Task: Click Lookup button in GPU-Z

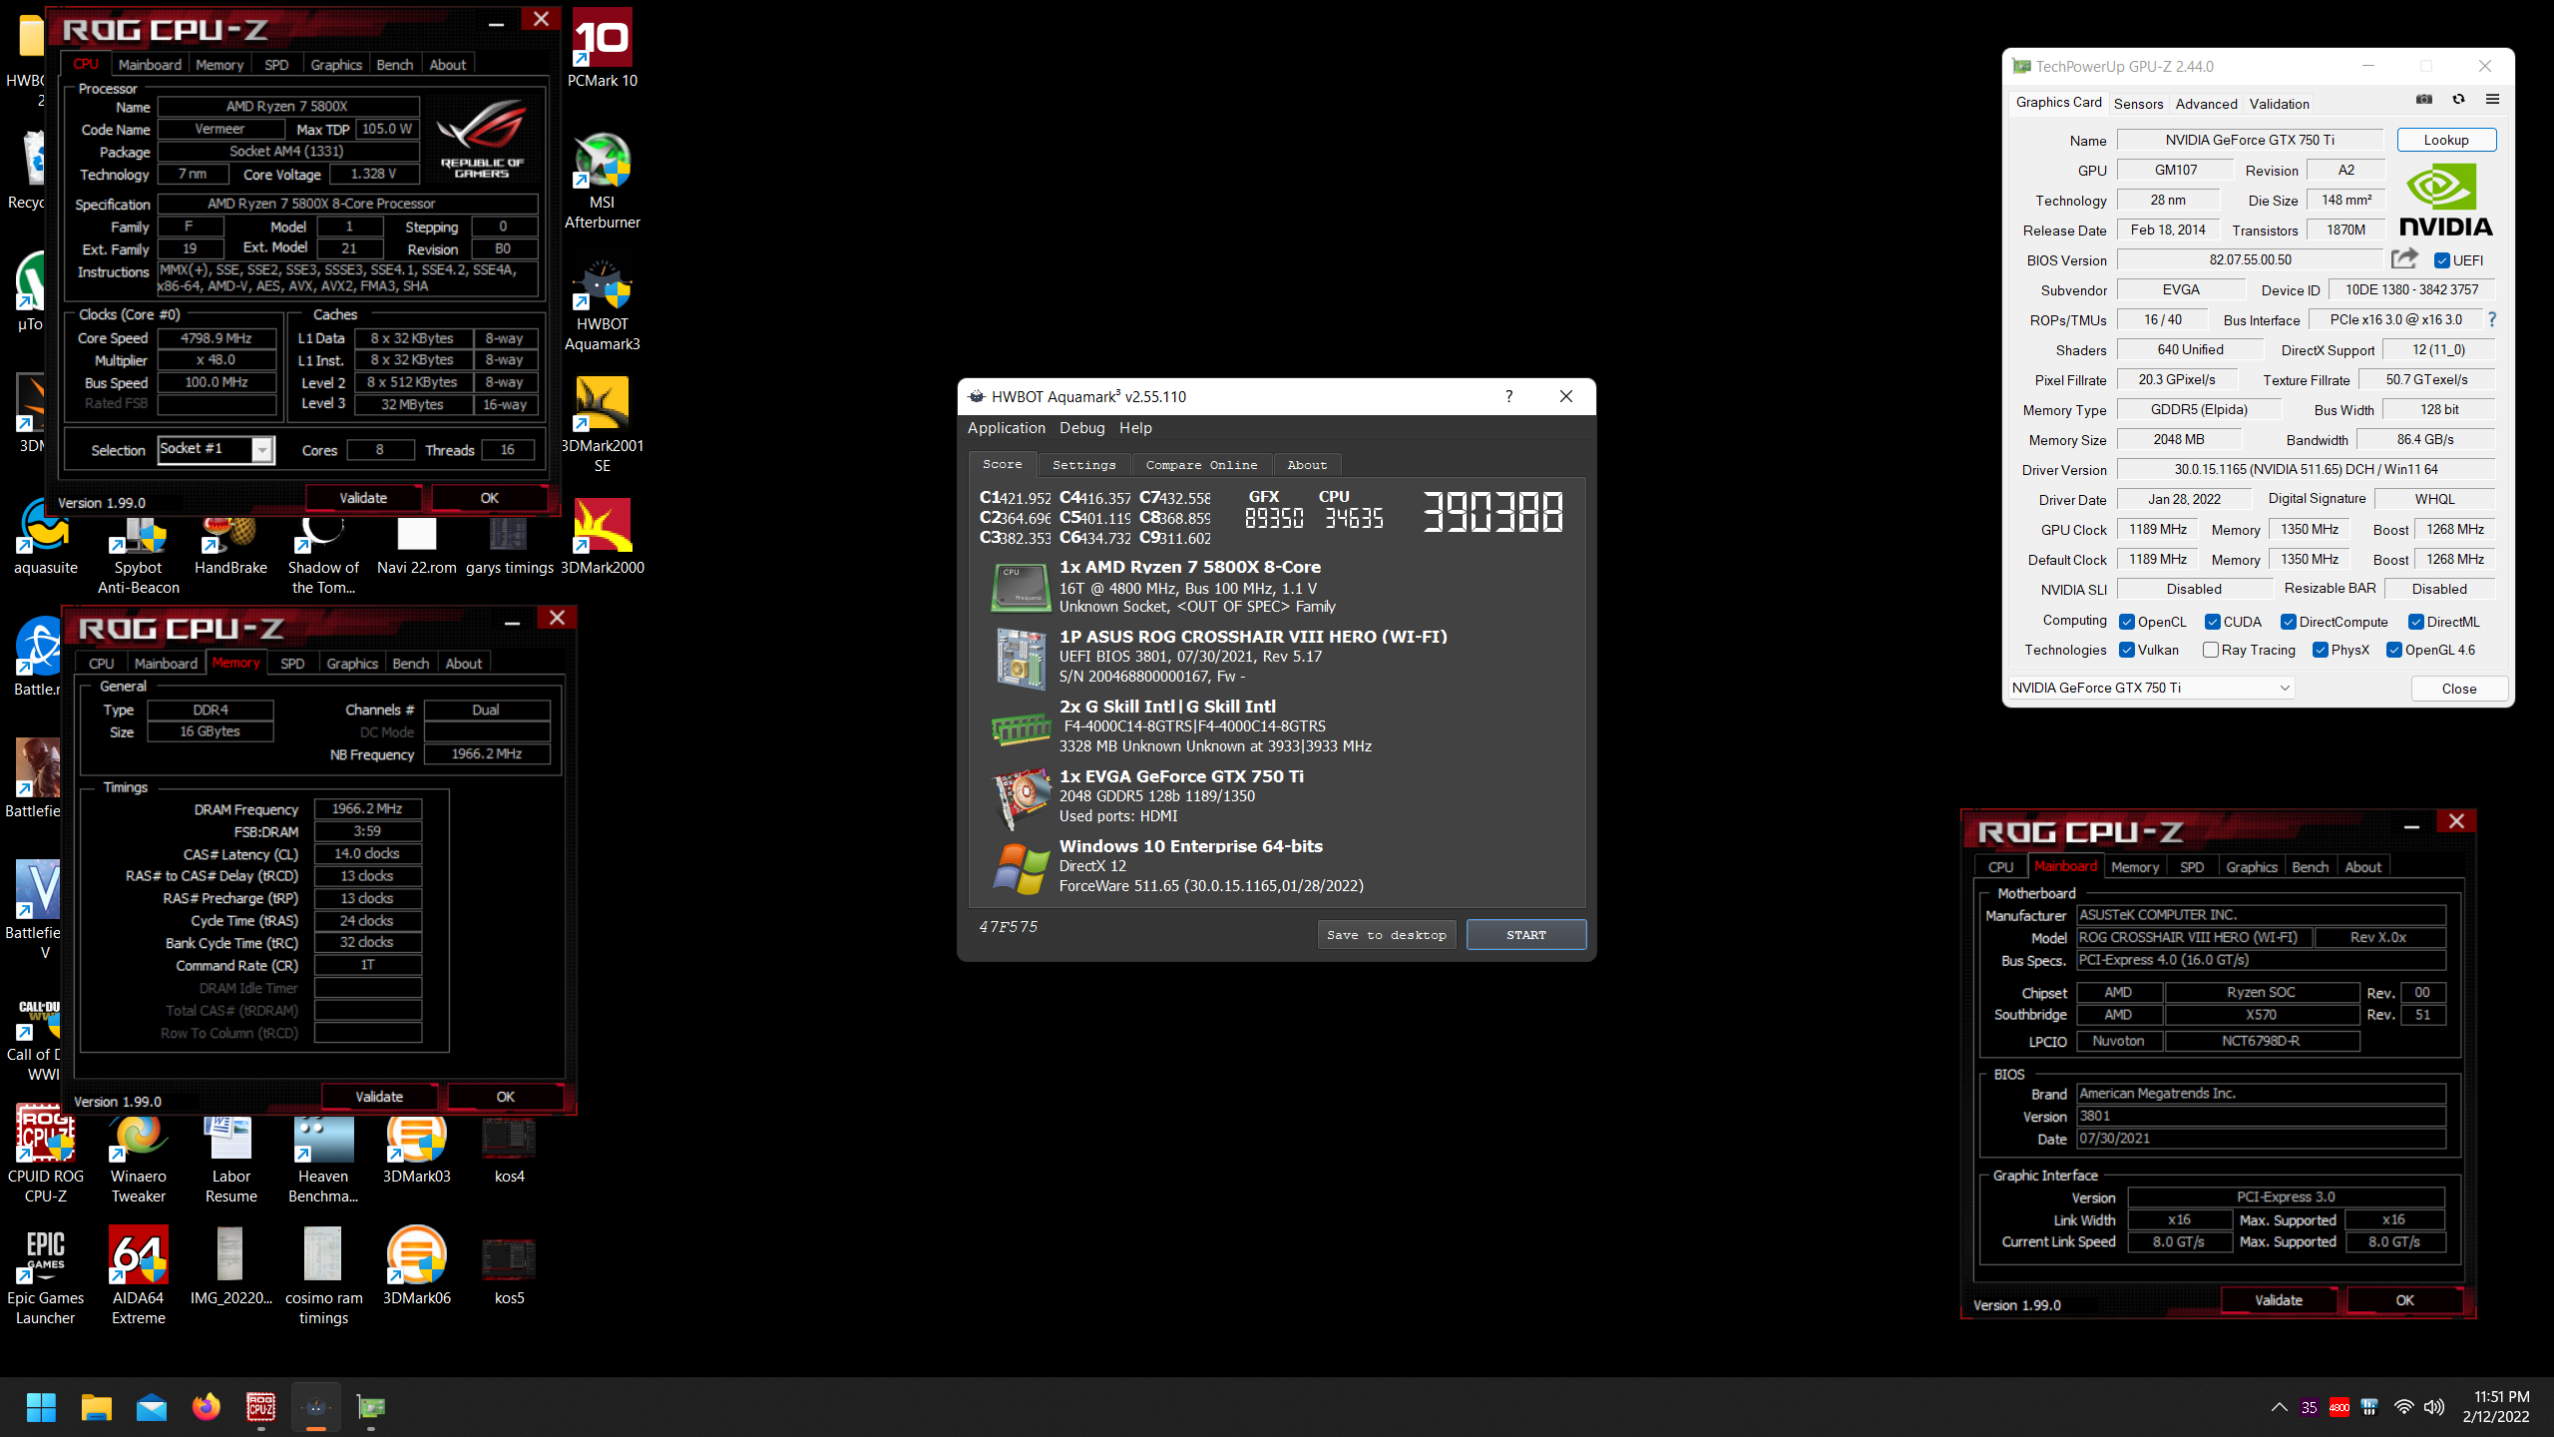Action: pyautogui.click(x=2445, y=140)
